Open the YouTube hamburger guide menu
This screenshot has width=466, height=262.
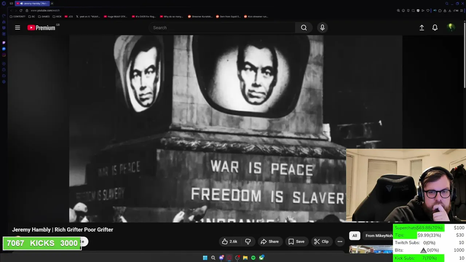coord(17,28)
